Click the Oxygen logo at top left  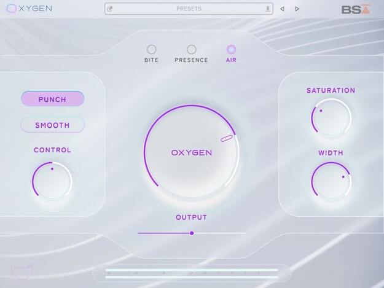(x=29, y=9)
